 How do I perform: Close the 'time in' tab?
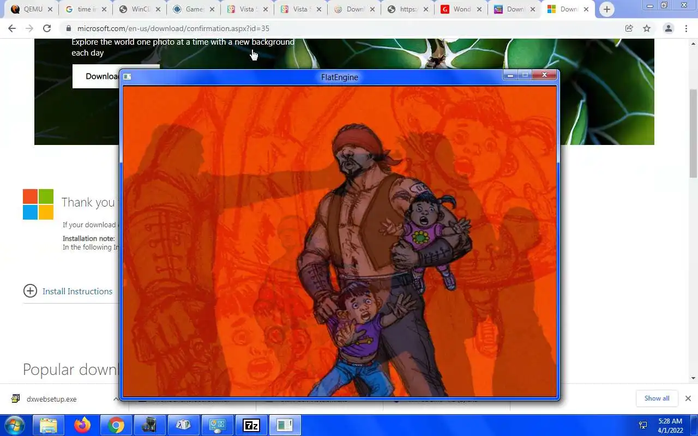pyautogui.click(x=104, y=9)
